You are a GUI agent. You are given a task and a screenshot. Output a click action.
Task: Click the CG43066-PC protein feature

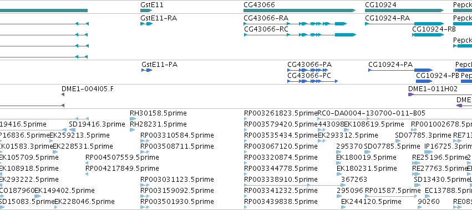click(312, 81)
